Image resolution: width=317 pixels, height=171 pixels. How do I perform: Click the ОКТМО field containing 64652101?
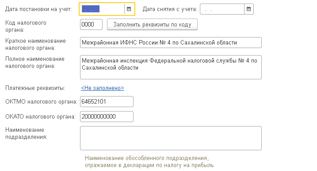pyautogui.click(x=107, y=101)
